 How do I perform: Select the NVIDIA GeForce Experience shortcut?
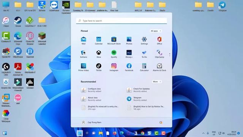66,7
